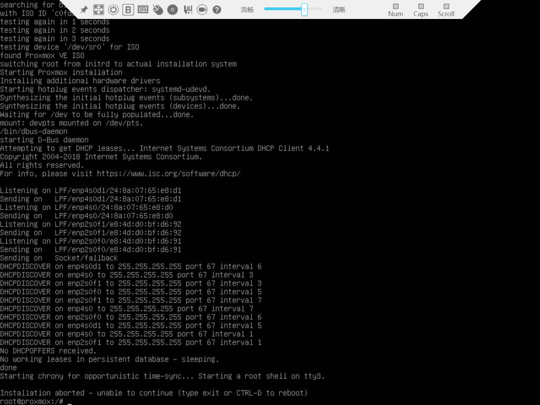Pin the console toolbar
Screen dimensions: 540x405
pyautogui.click(x=84, y=9)
